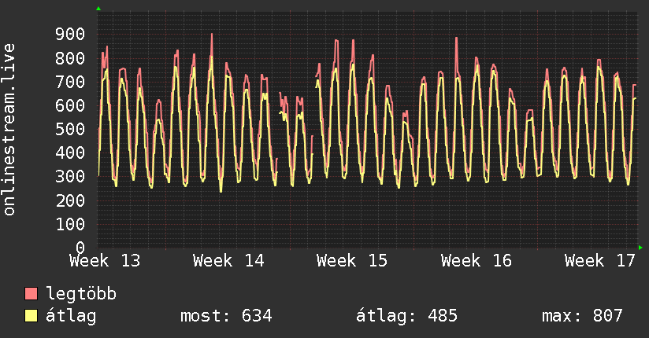Click the 200 y-axis value
This screenshot has height=338, width=649.
tap(70, 200)
